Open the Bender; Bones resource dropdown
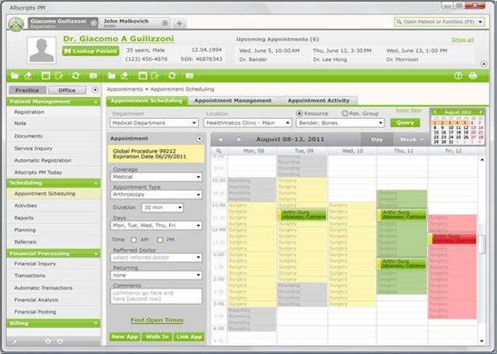The width and height of the screenshot is (497, 354). (340, 123)
